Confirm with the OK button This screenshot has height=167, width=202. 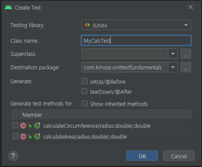pyautogui.click(x=142, y=156)
